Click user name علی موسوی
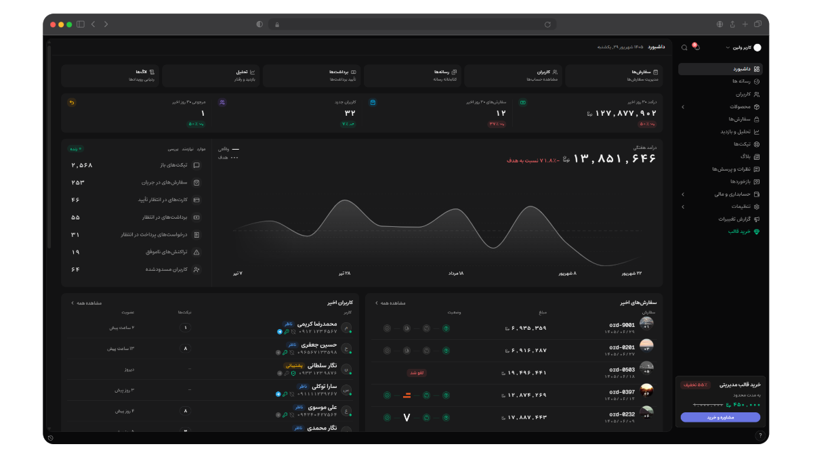The height and width of the screenshot is (457, 813). (x=322, y=408)
